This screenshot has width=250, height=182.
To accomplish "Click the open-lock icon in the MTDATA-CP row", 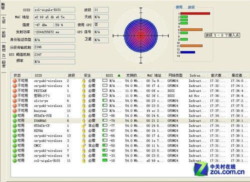I will (83, 125).
